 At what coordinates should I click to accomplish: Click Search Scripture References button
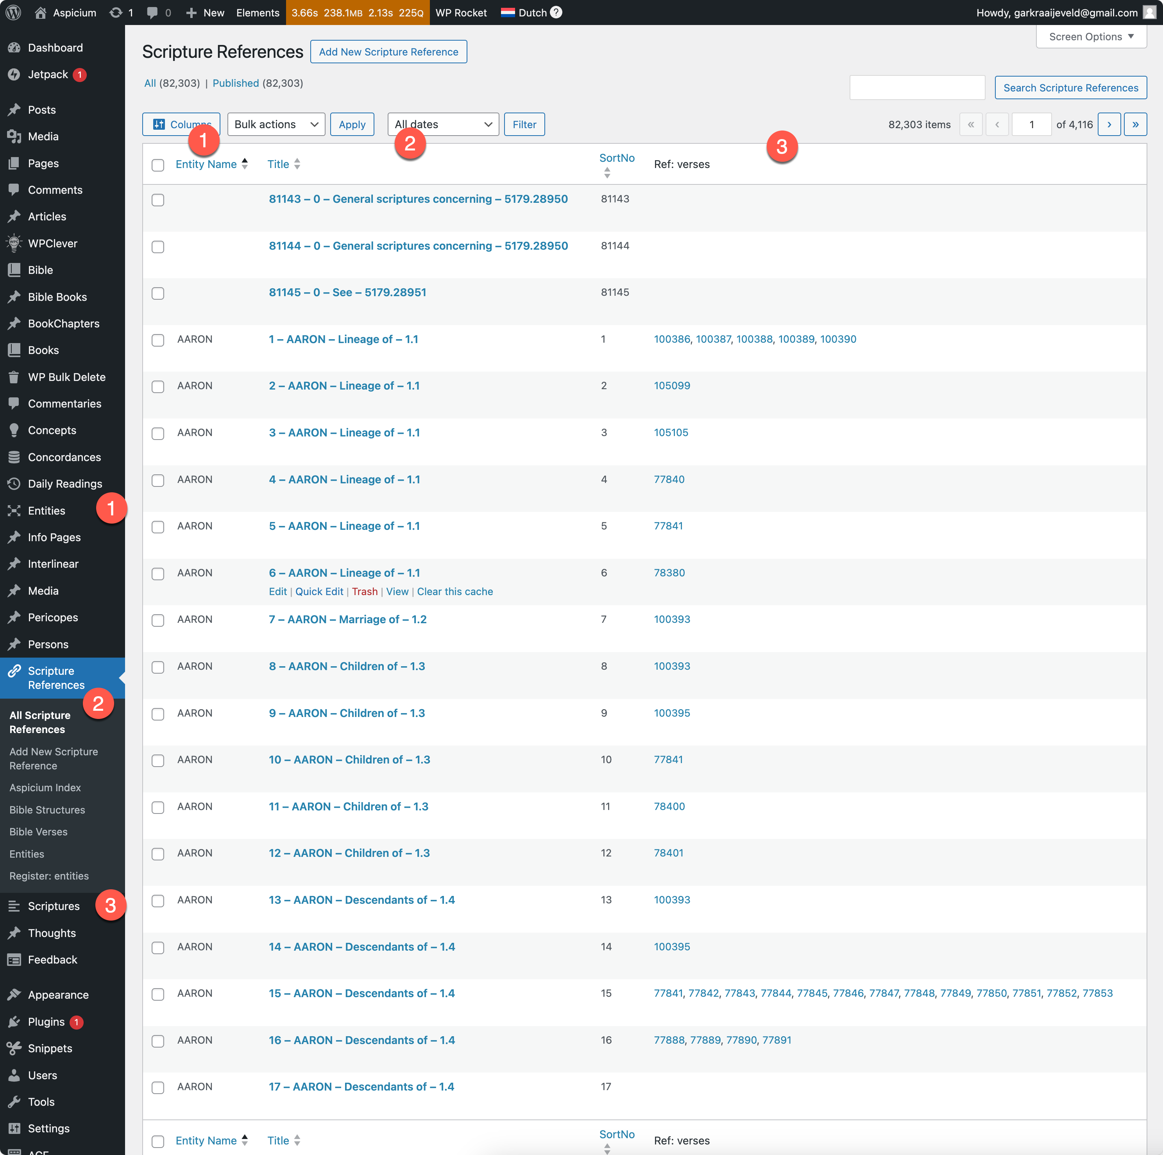point(1070,87)
